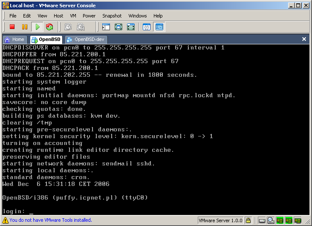
Task: Click the 'starting system logger' line
Action: tap(44, 81)
